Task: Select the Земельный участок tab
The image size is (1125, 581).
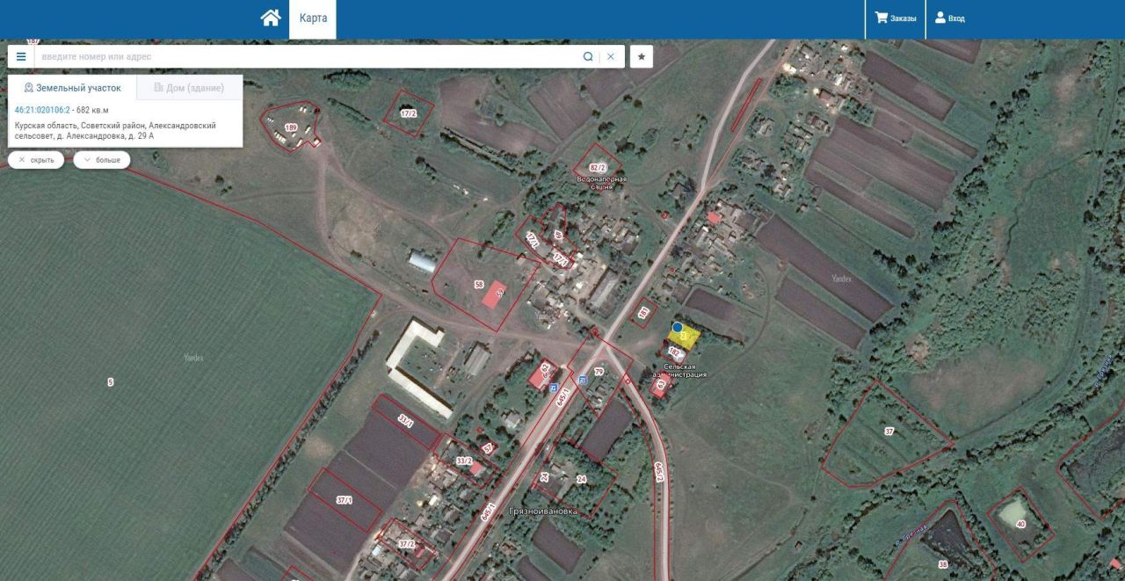Action: 72,88
